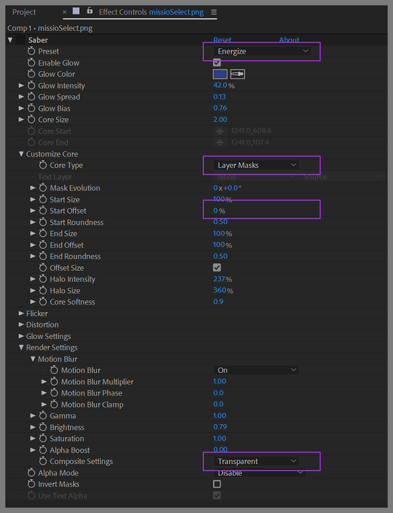Viewport: 393px width, 513px height.
Task: Click the Brightness value 0.79
Action: point(220,427)
